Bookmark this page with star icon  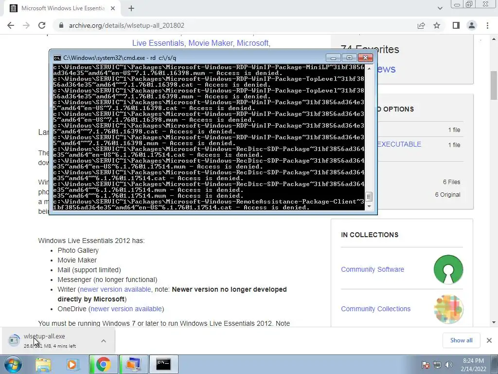[x=437, y=25]
